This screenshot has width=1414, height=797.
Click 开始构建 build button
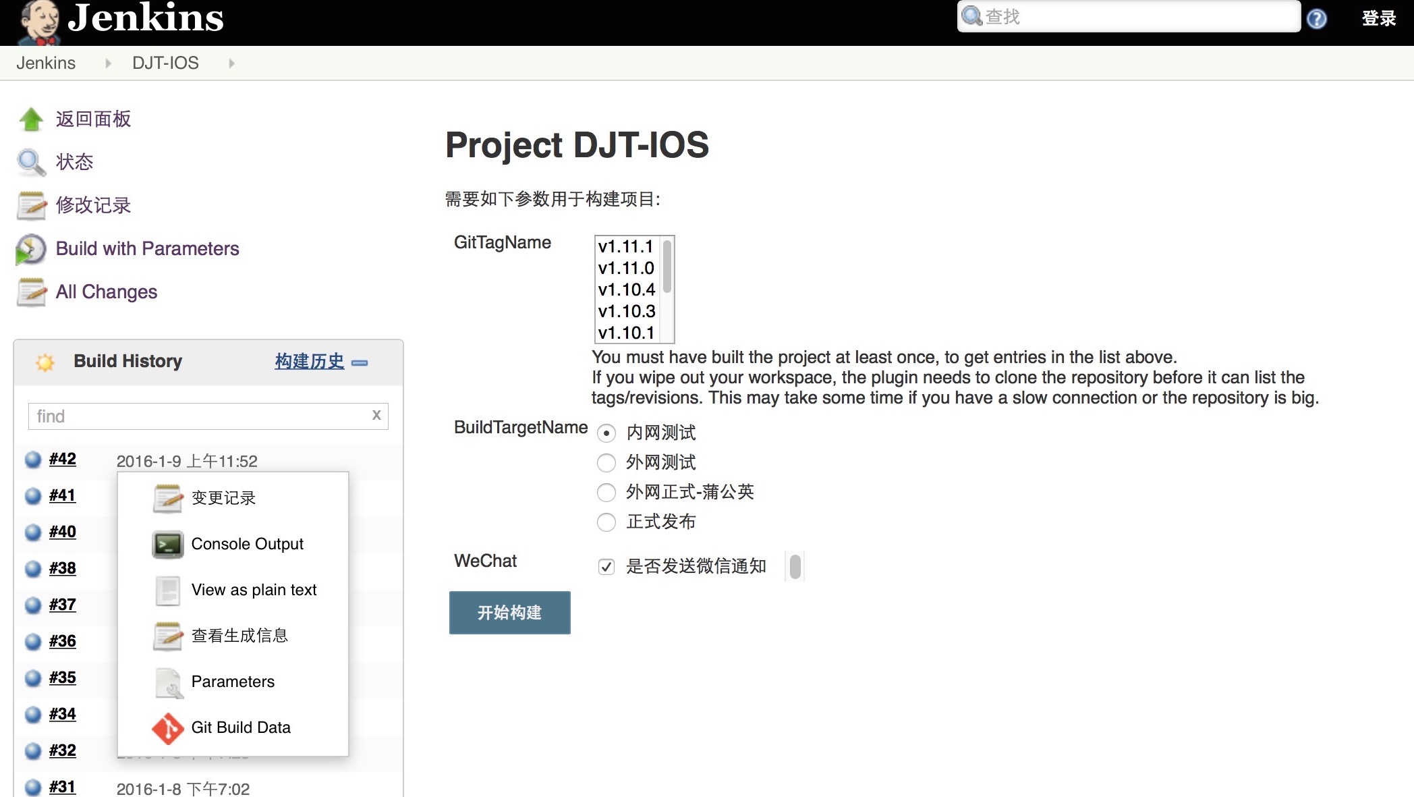510,612
